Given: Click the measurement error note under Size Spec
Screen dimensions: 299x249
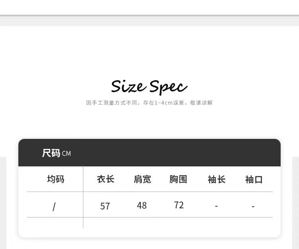Looking at the screenshot, I should pos(149,103).
